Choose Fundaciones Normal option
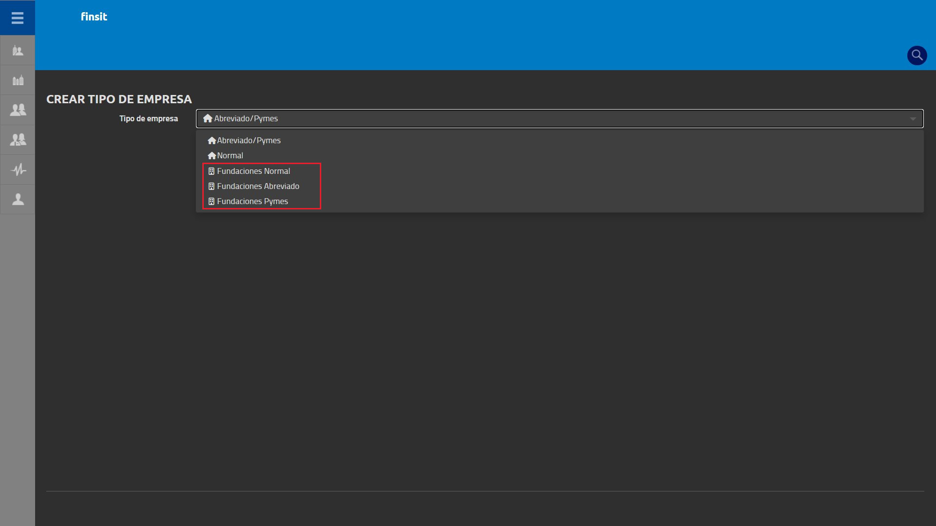The height and width of the screenshot is (526, 936). (x=560, y=171)
